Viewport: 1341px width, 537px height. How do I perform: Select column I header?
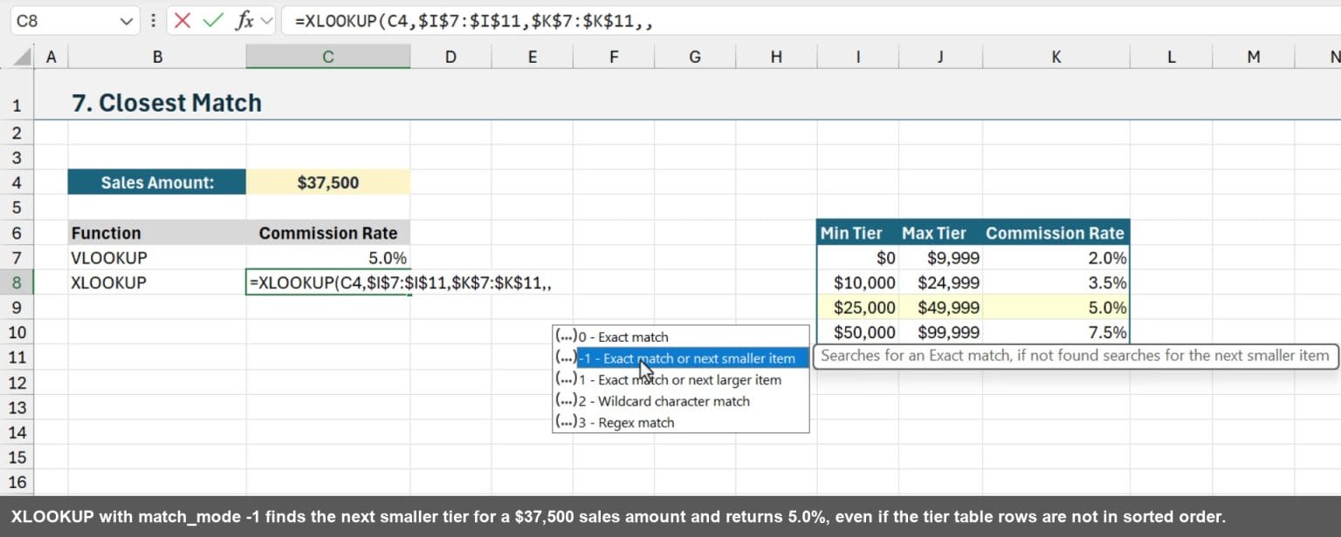[857, 57]
